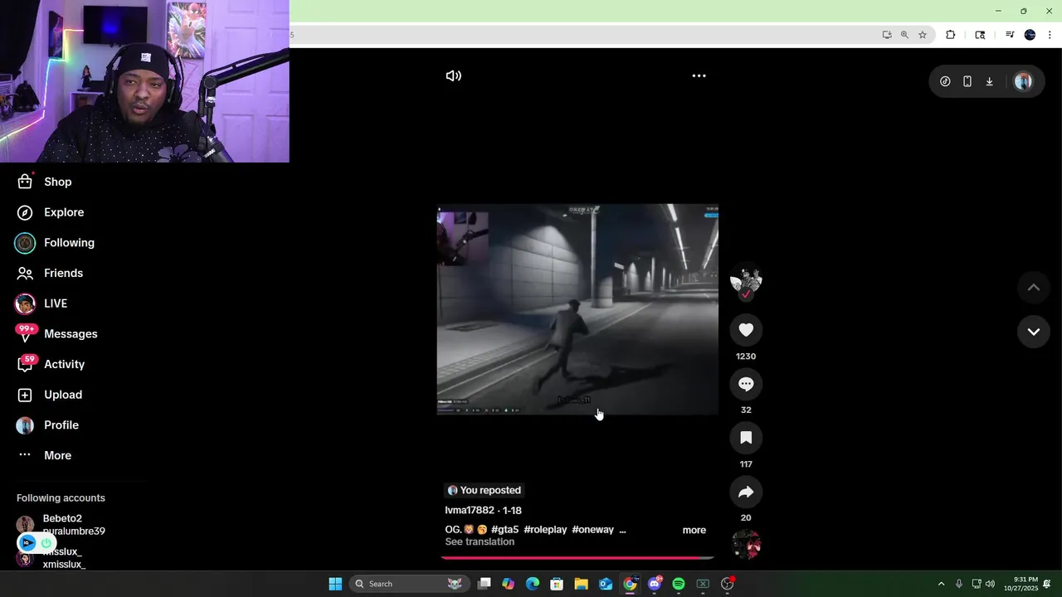
Task: Go to the Explore section
Action: click(51, 212)
